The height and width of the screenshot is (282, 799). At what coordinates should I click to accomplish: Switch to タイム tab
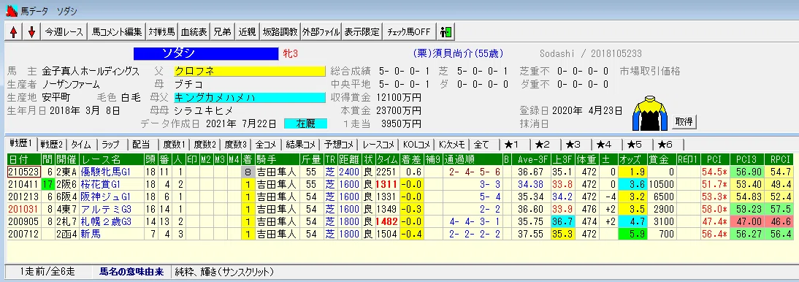(82, 145)
